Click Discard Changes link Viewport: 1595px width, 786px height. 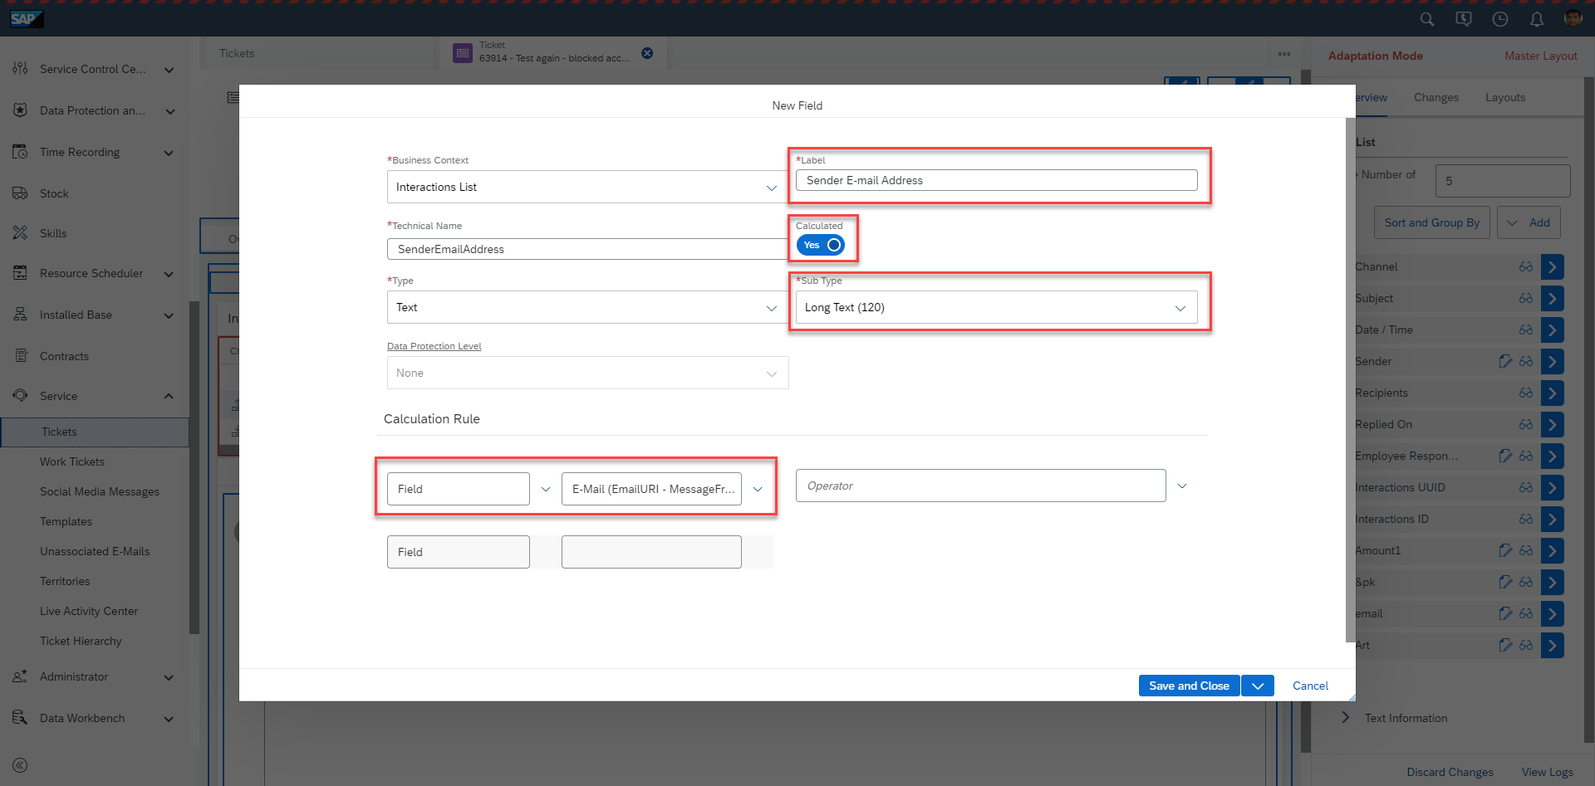click(x=1450, y=772)
